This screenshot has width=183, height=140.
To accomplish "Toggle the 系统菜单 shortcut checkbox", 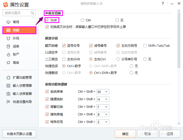I will [x=47, y=92].
